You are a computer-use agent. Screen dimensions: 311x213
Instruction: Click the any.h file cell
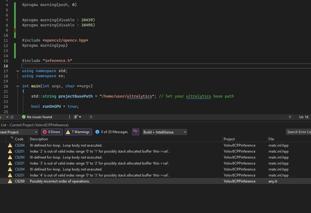point(273,181)
